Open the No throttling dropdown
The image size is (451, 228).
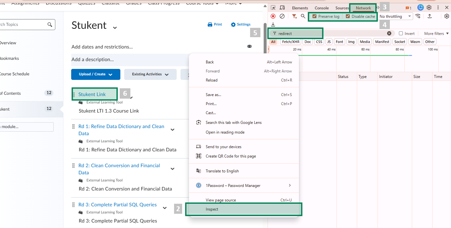395,16
